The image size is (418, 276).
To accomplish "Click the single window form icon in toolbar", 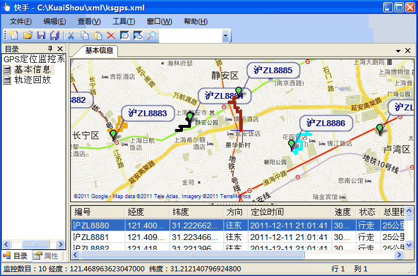I will 124,35.
